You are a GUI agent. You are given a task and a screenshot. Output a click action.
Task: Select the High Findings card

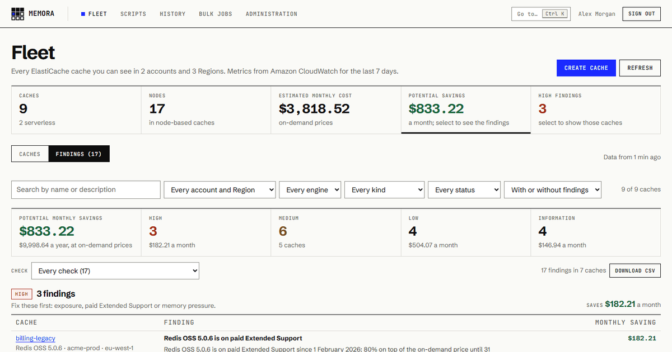[x=596, y=110]
